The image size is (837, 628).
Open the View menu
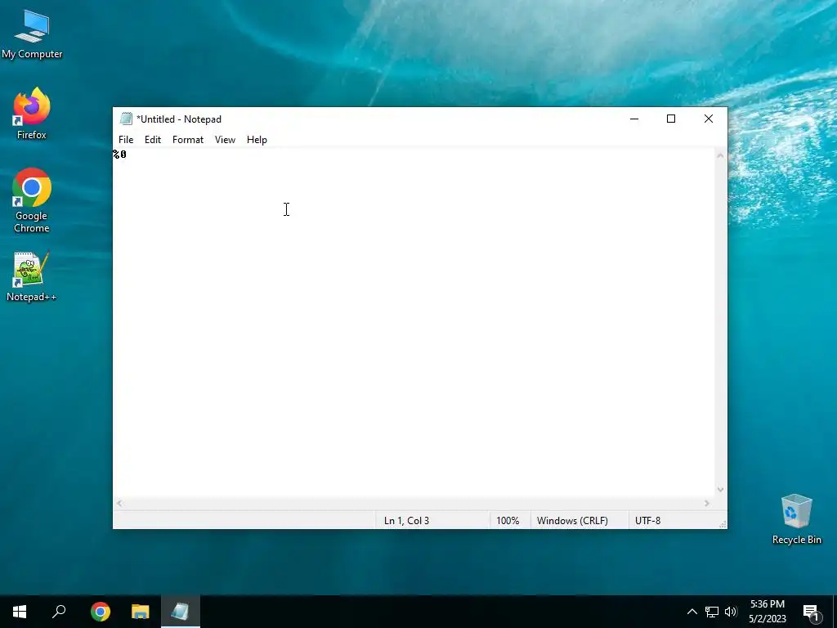tap(226, 139)
